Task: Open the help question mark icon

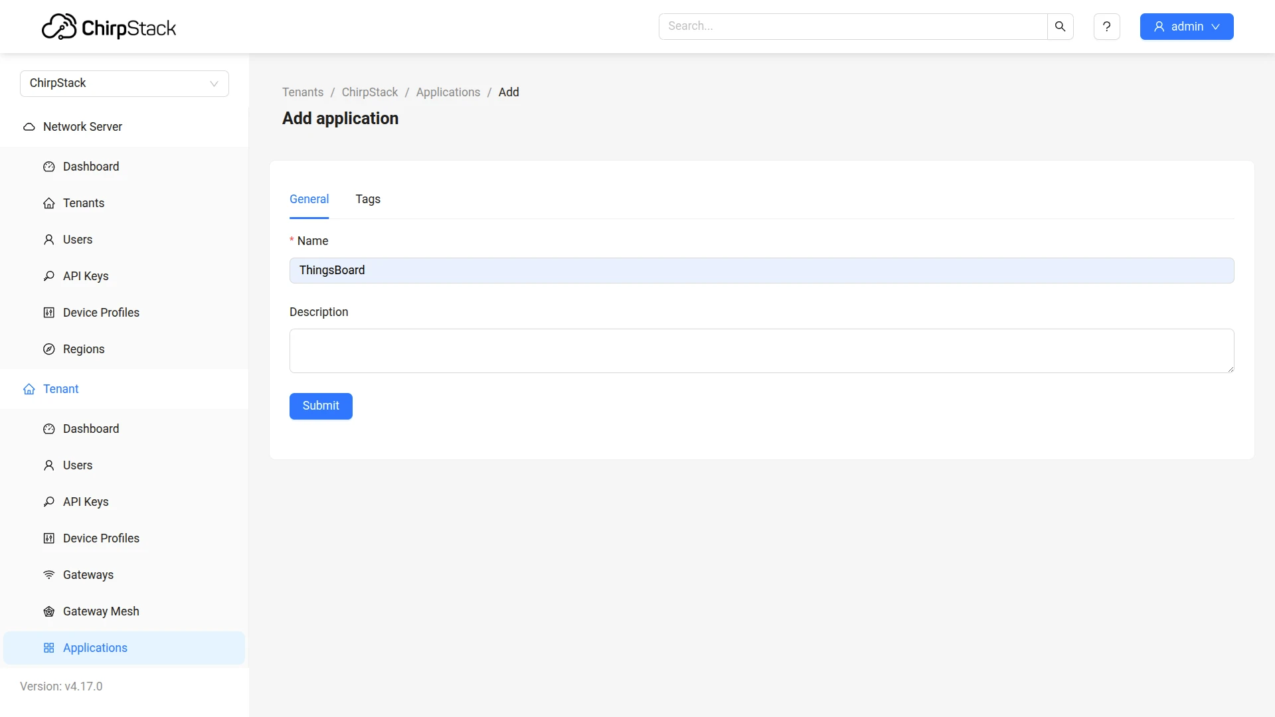Action: 1106,27
